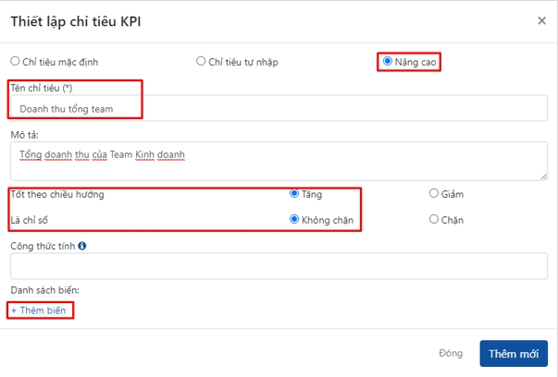Focus the Tên chỉ tiêu input field

point(278,108)
